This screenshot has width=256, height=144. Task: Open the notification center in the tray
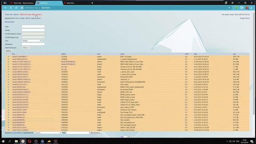(252, 141)
